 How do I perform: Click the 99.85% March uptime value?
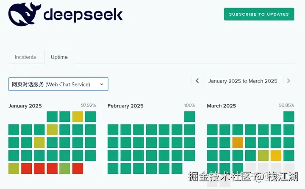pyautogui.click(x=286, y=105)
